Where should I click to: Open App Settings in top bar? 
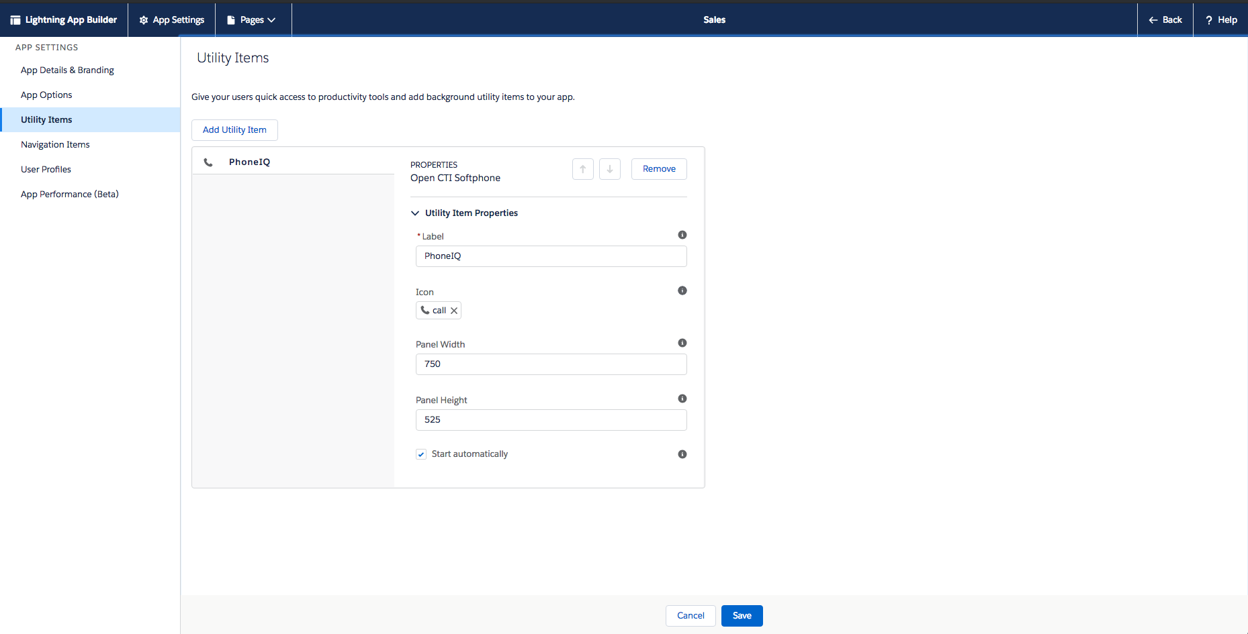click(172, 20)
